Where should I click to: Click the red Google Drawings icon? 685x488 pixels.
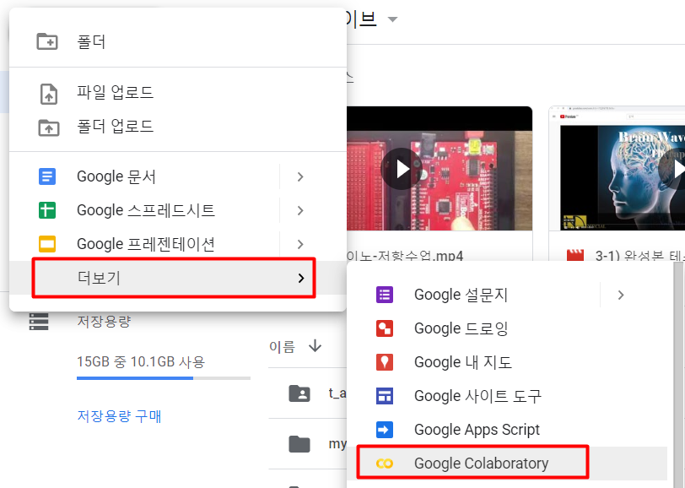(385, 328)
